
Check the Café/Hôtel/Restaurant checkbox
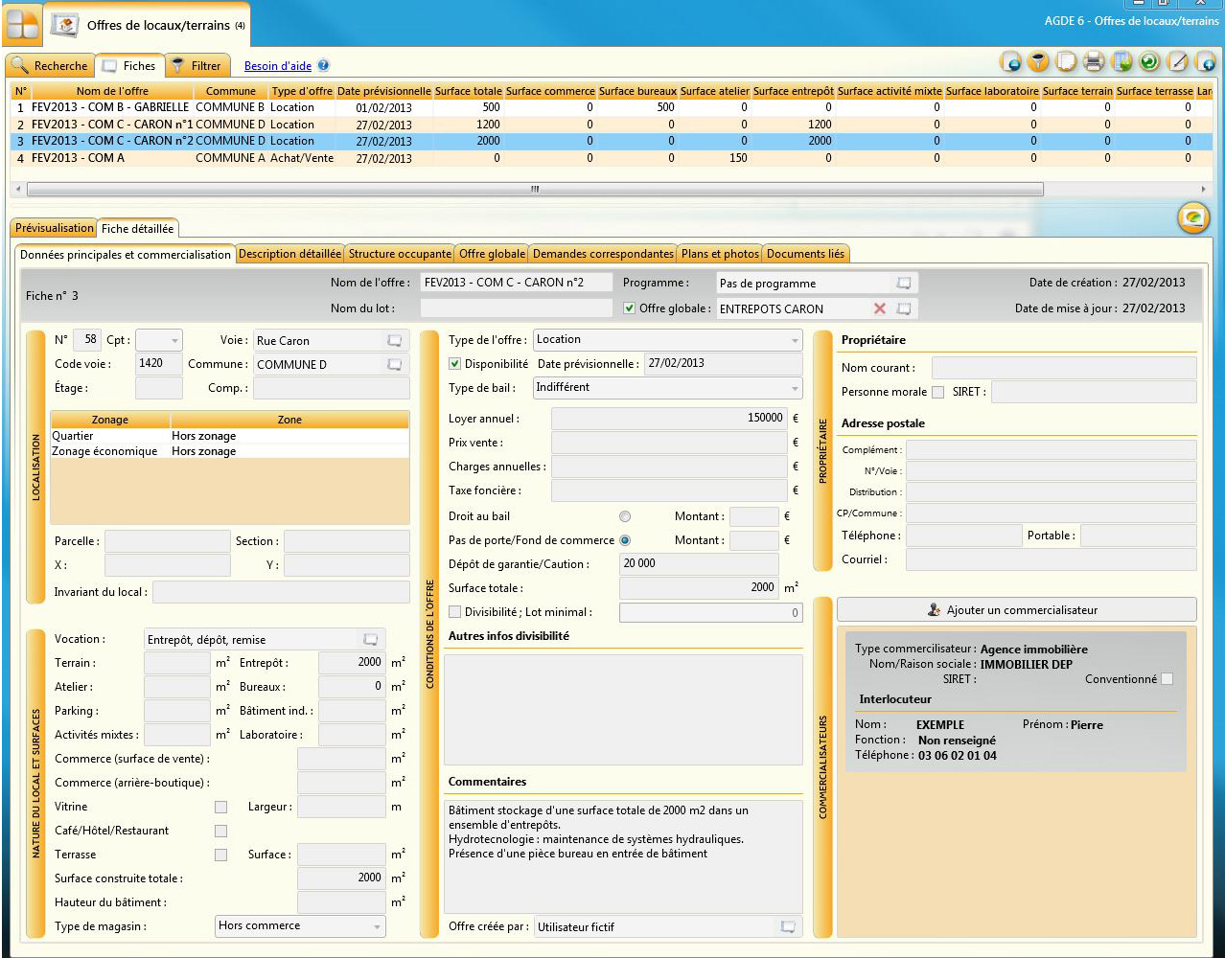click(221, 832)
